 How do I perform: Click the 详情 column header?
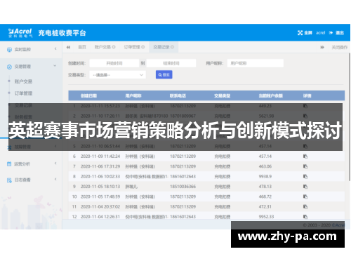(307, 95)
